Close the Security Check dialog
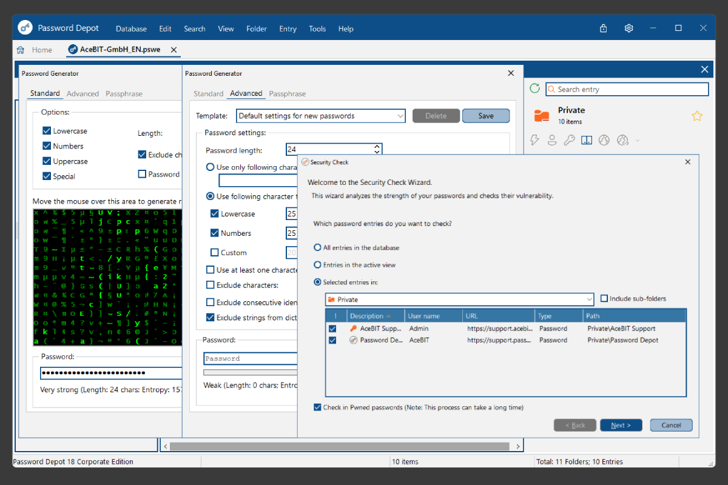This screenshot has height=485, width=728. click(687, 162)
